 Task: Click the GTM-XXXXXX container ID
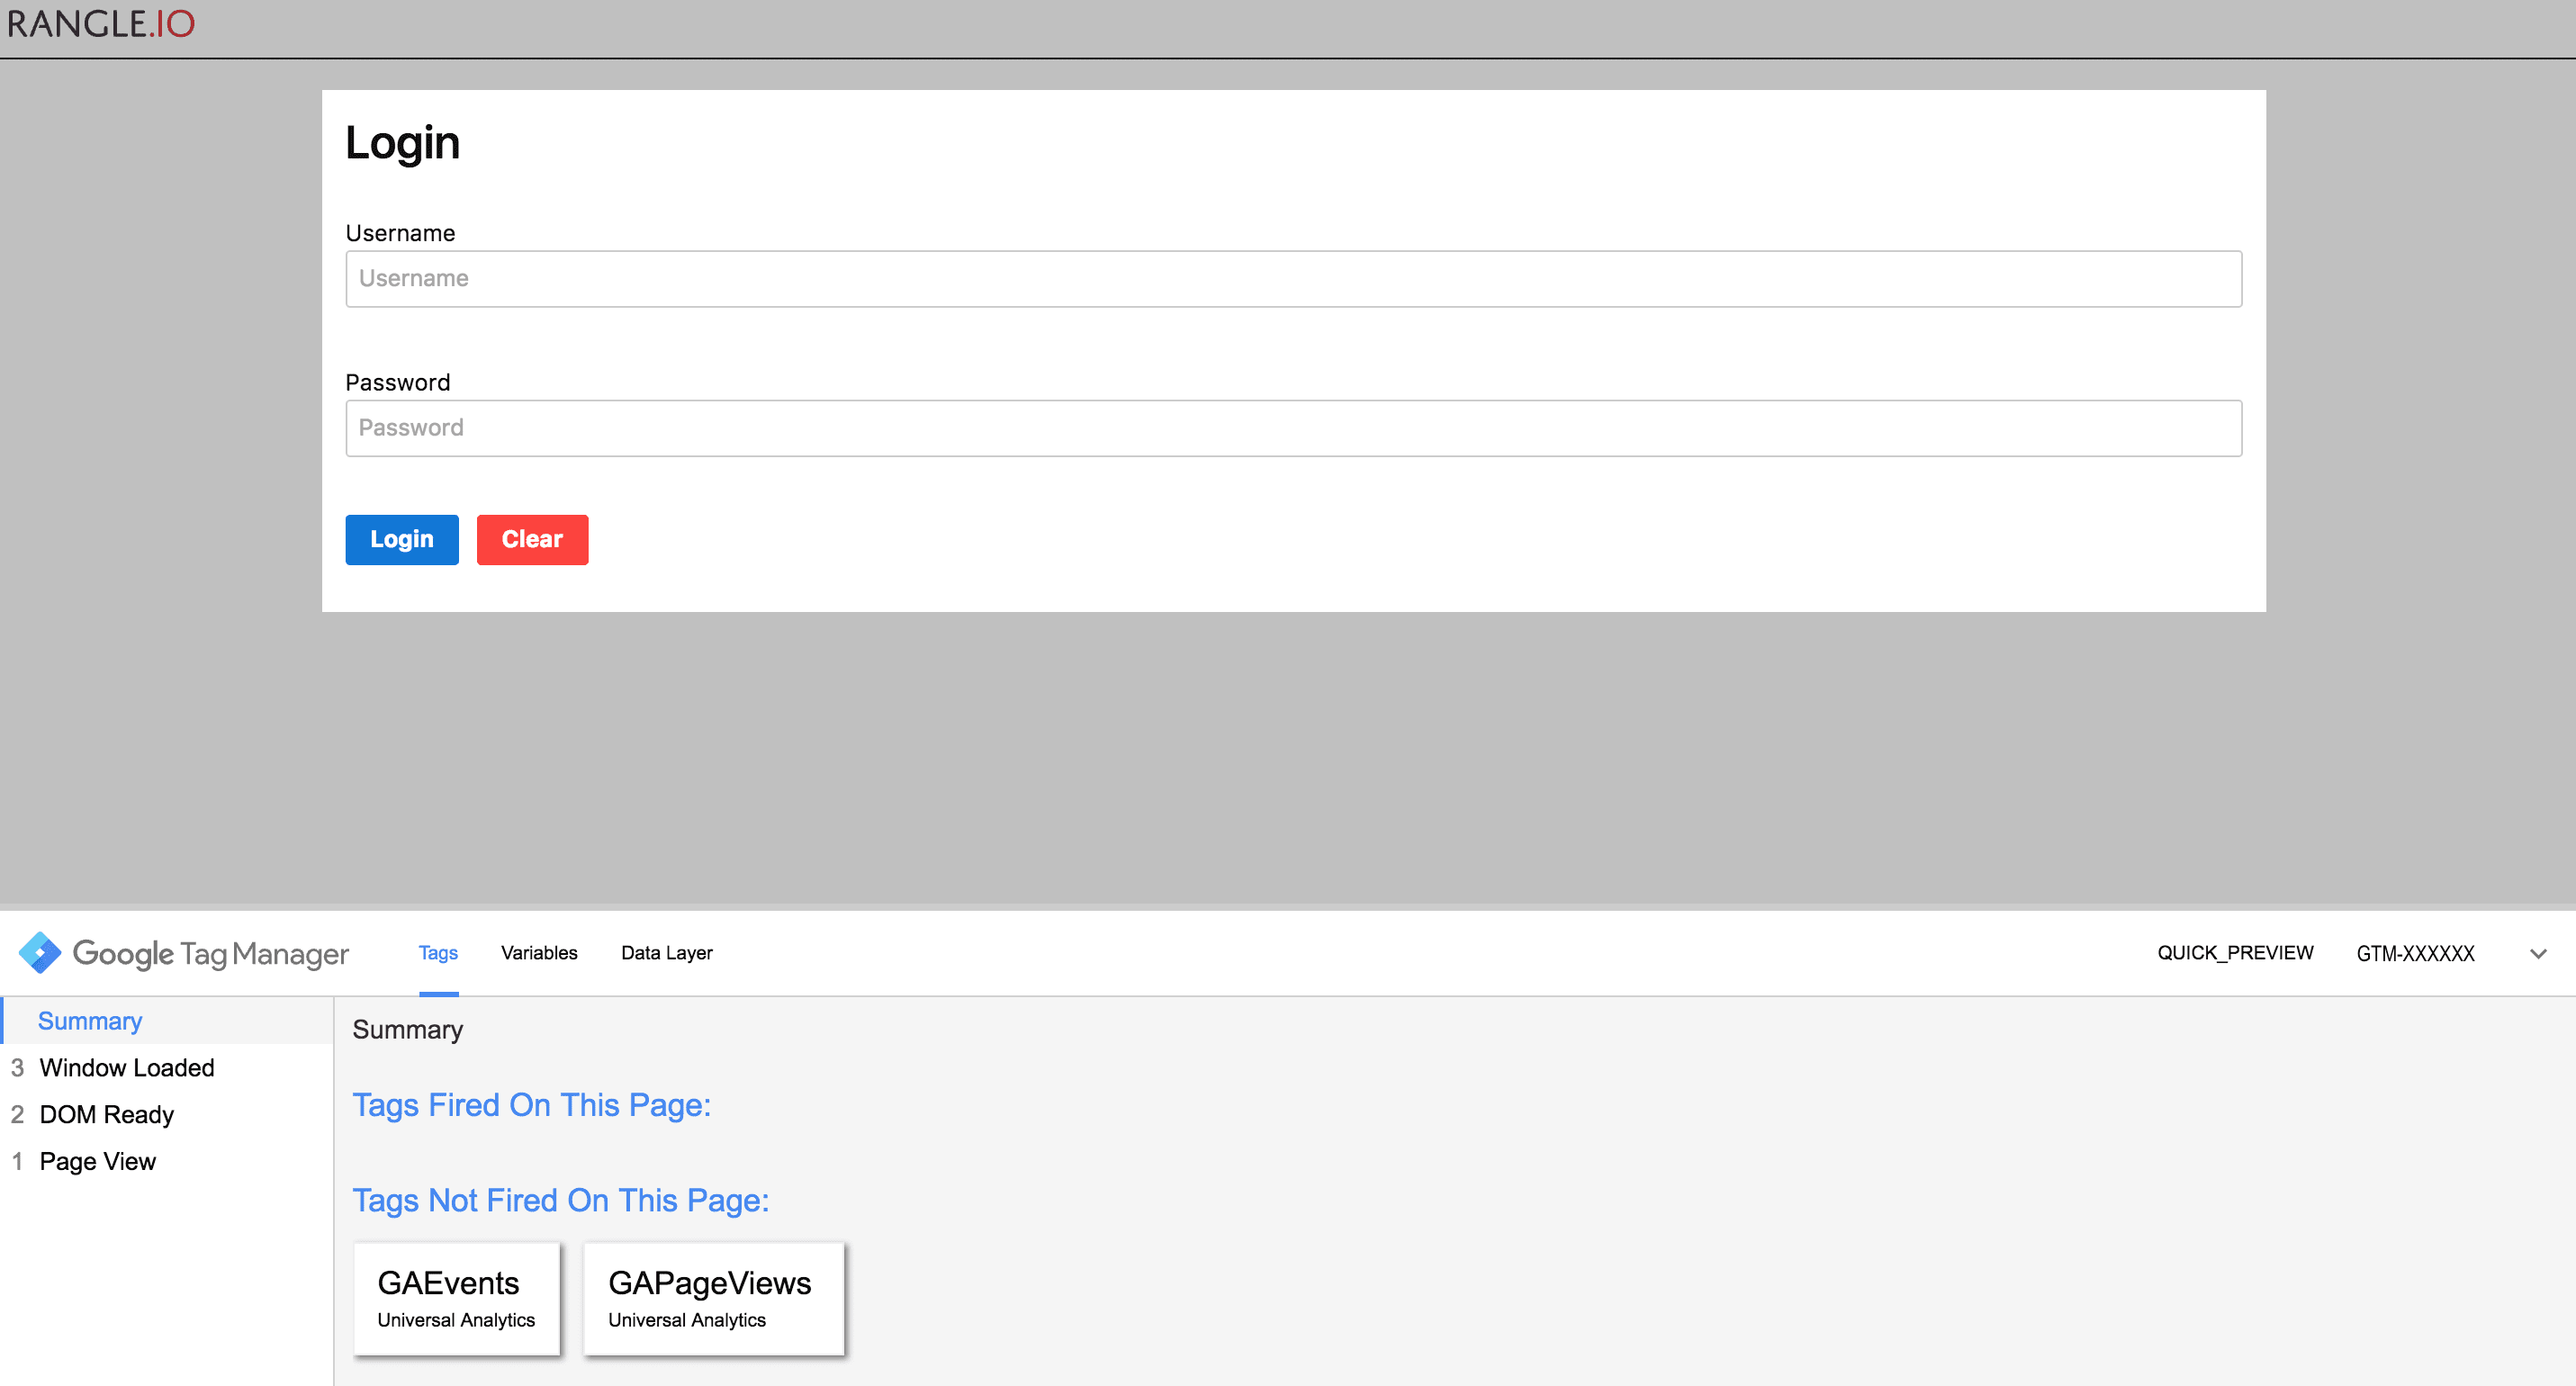[x=2416, y=954]
